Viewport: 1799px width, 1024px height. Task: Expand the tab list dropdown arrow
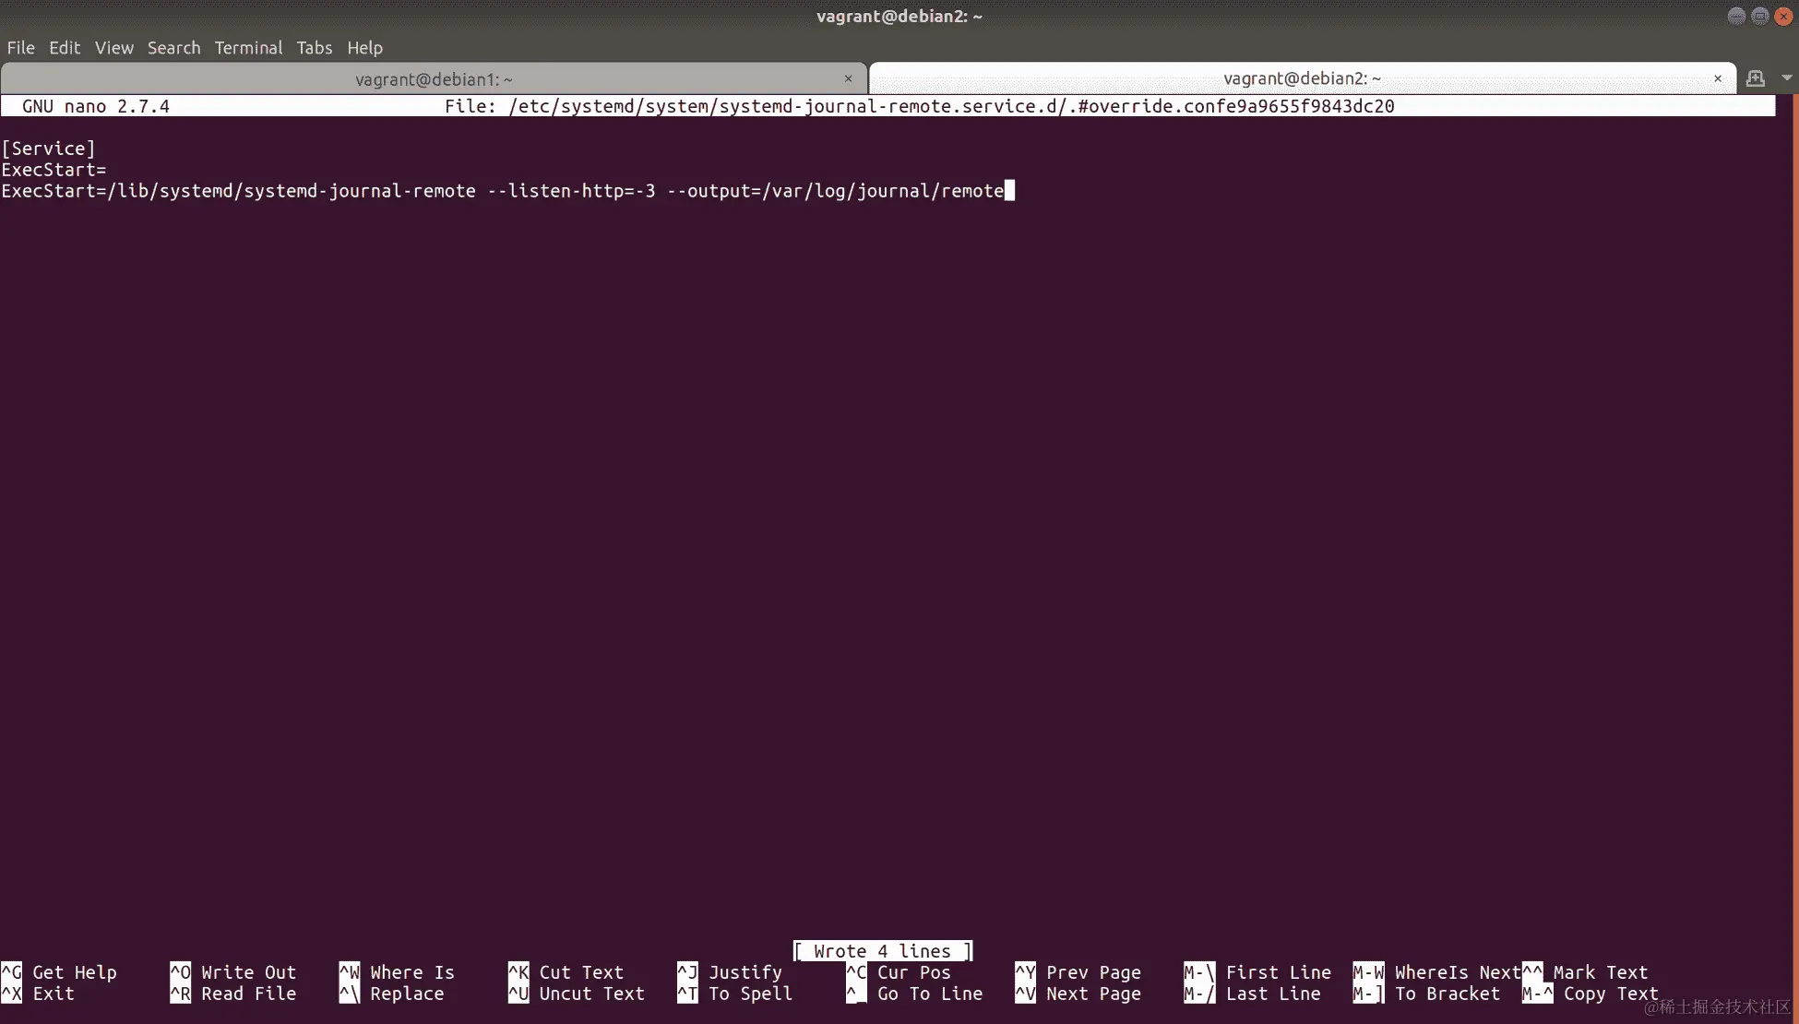click(x=1787, y=78)
